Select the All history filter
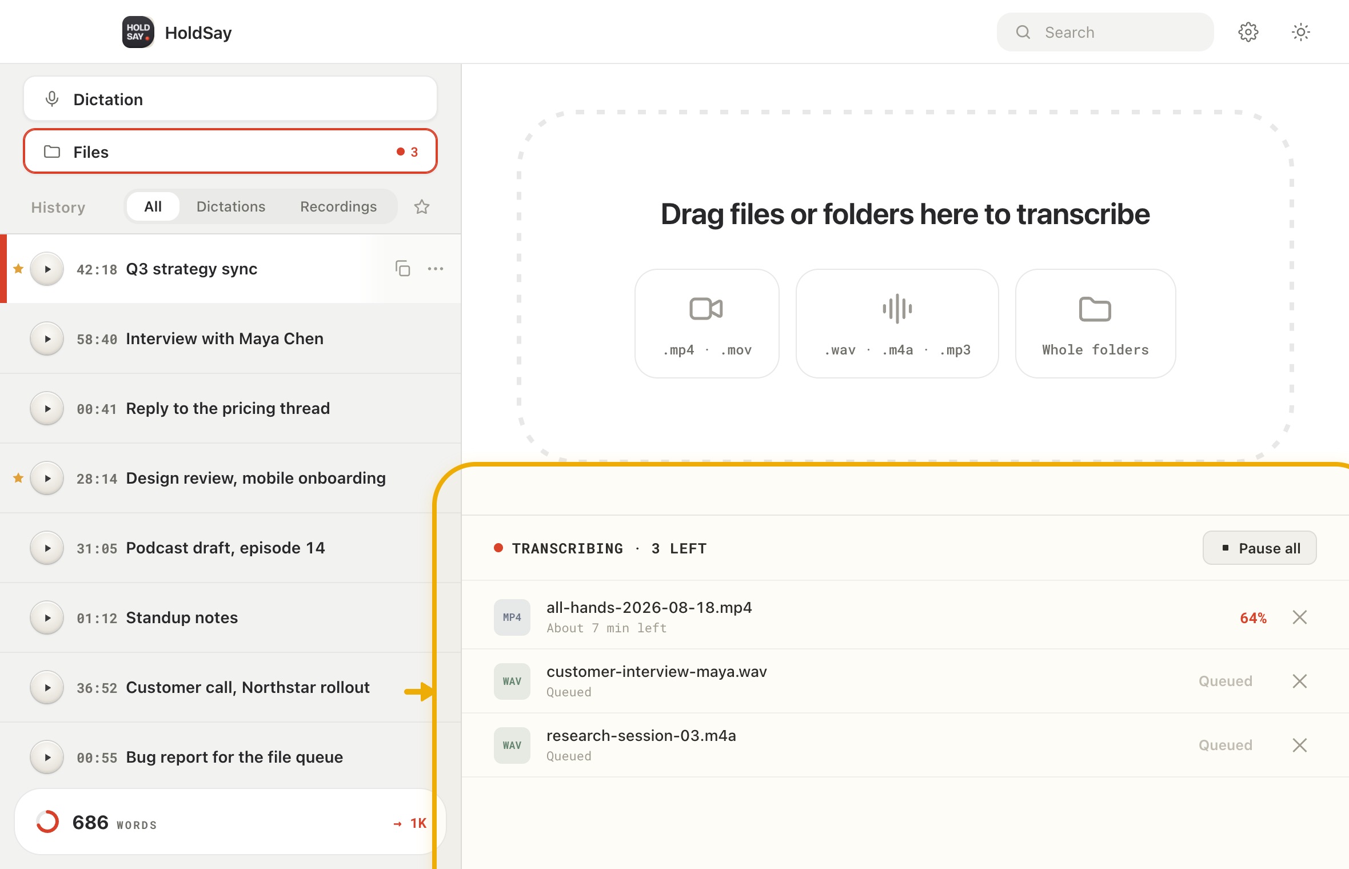Viewport: 1349px width, 869px height. [x=153, y=206]
